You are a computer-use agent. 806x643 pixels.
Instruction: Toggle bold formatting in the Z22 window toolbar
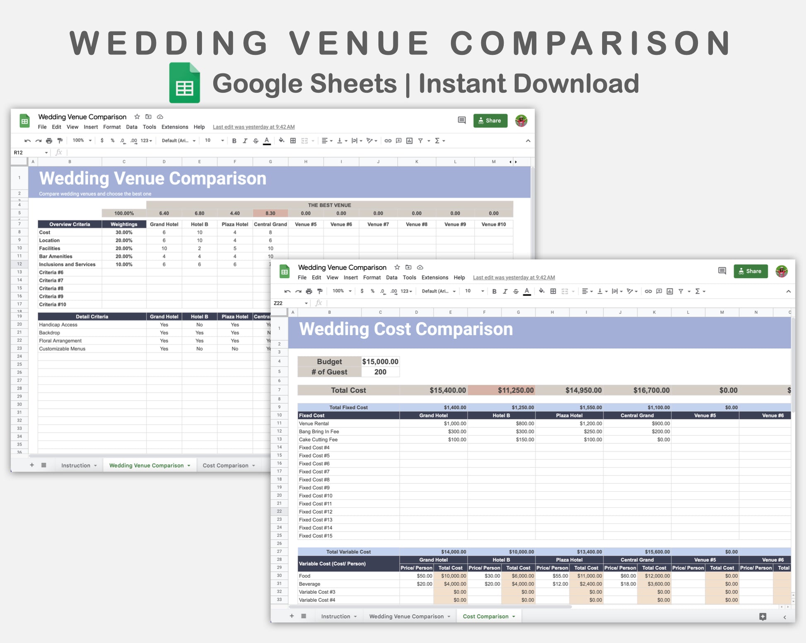coord(494,291)
